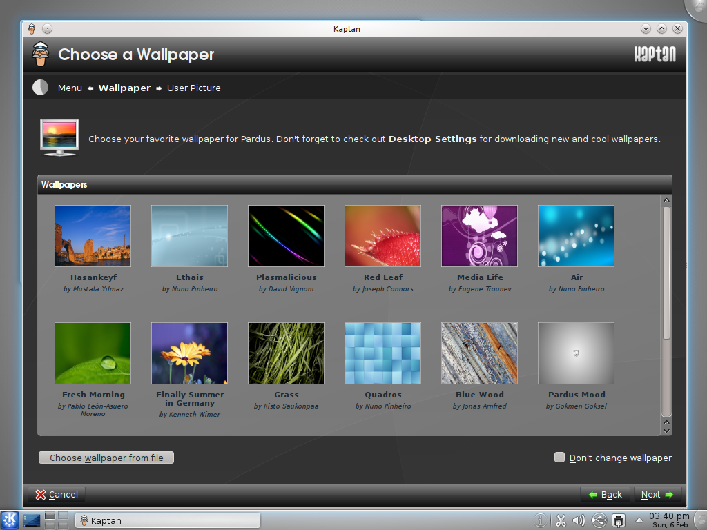Click author text by Mustafa Yılmaz
Viewport: 707px width, 530px height.
tap(93, 289)
